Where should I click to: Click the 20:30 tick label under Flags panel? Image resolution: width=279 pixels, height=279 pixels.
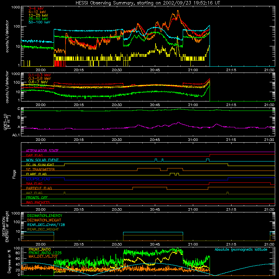click(117, 210)
